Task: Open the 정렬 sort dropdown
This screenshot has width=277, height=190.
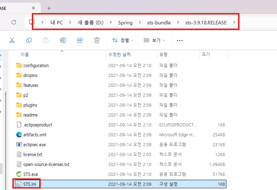Action: (123, 40)
